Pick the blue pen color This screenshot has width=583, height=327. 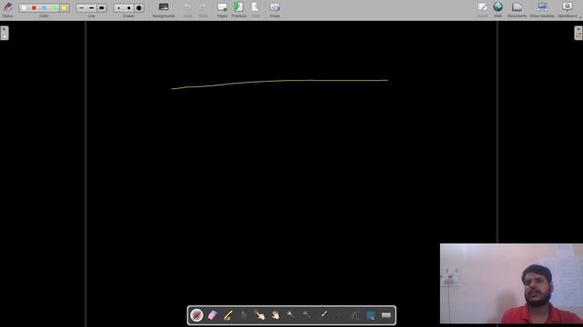[44, 8]
